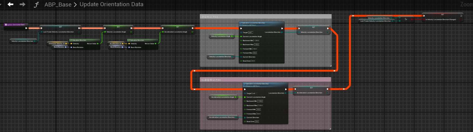This screenshot has width=473, height=132.
Task: Click Target self field in gray comment node
Action: point(251,32)
